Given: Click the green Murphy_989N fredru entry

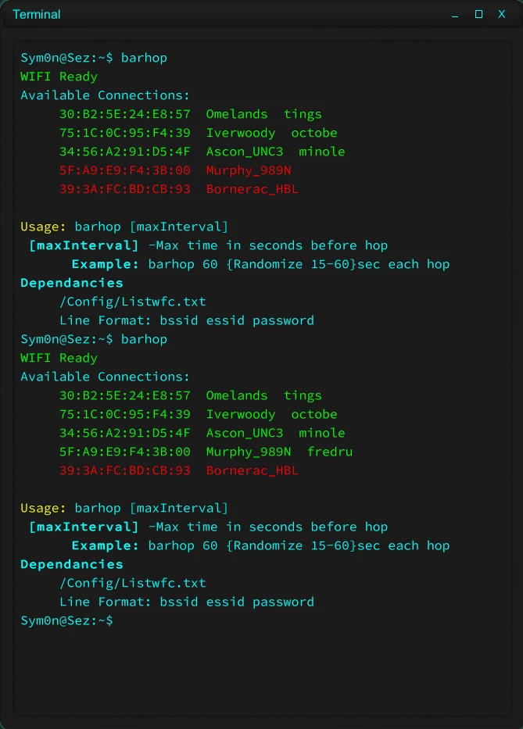Looking at the screenshot, I should [x=206, y=452].
